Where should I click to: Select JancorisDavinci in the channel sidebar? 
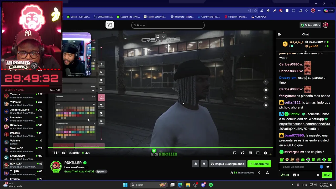[x=23, y=111]
